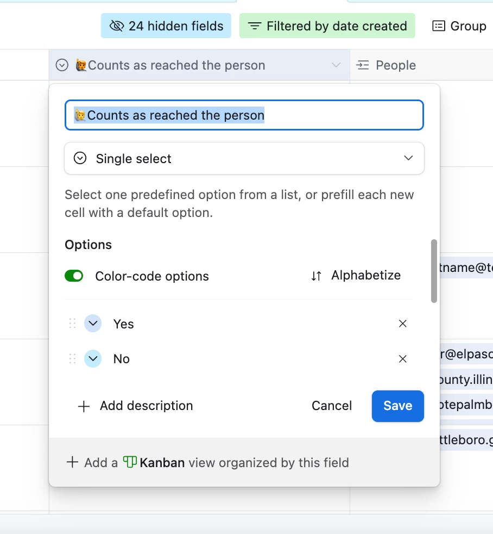This screenshot has width=493, height=534.
Task: Click the drag handle beside No
Action: (72, 359)
